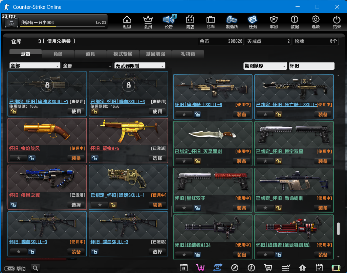347x273 pixels.
Task: Click the 金币 208826 balance
Action: 221,41
